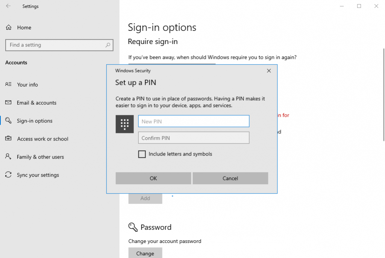Close the Windows Security dialog
385x258 pixels.
(x=269, y=70)
